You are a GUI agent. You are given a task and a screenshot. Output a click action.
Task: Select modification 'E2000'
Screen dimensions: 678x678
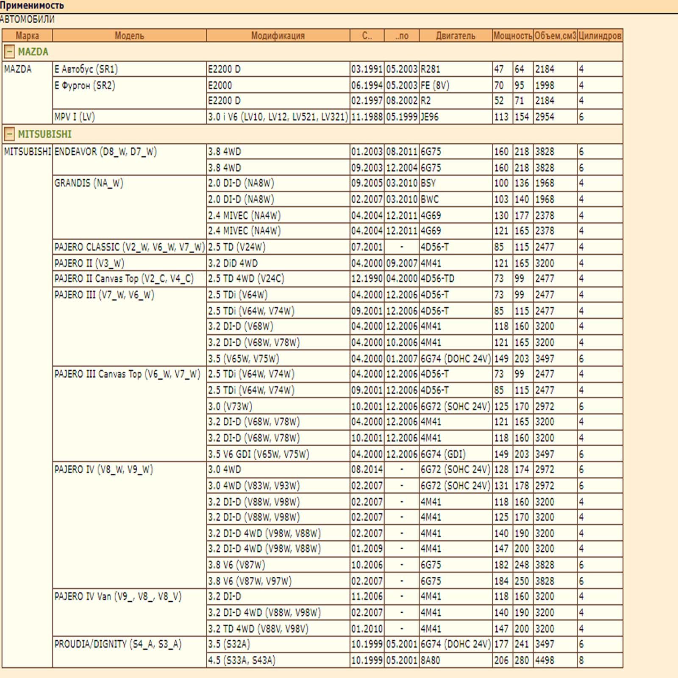point(278,85)
